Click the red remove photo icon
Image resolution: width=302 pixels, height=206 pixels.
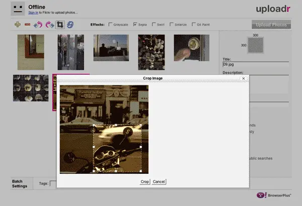(27, 25)
